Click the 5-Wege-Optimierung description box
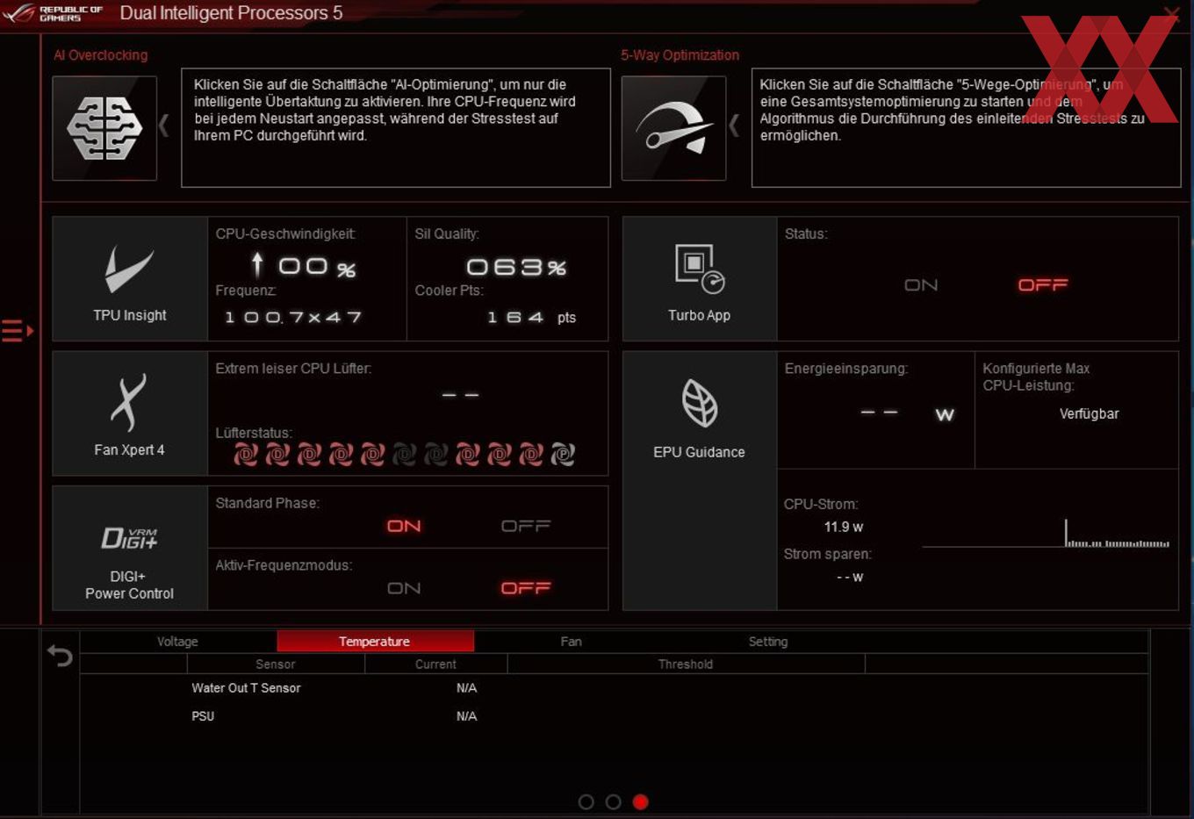1194x819 pixels. pos(966,128)
